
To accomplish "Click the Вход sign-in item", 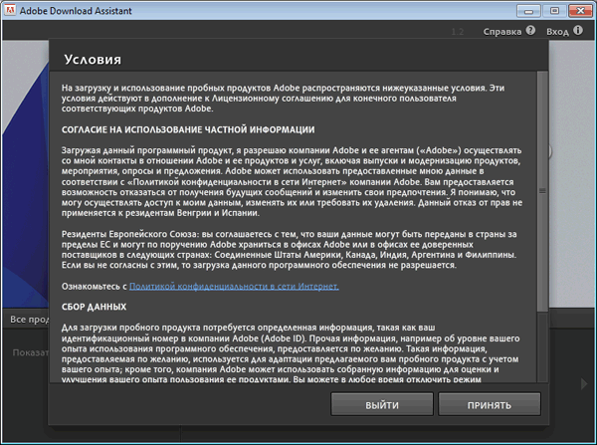I will (557, 32).
